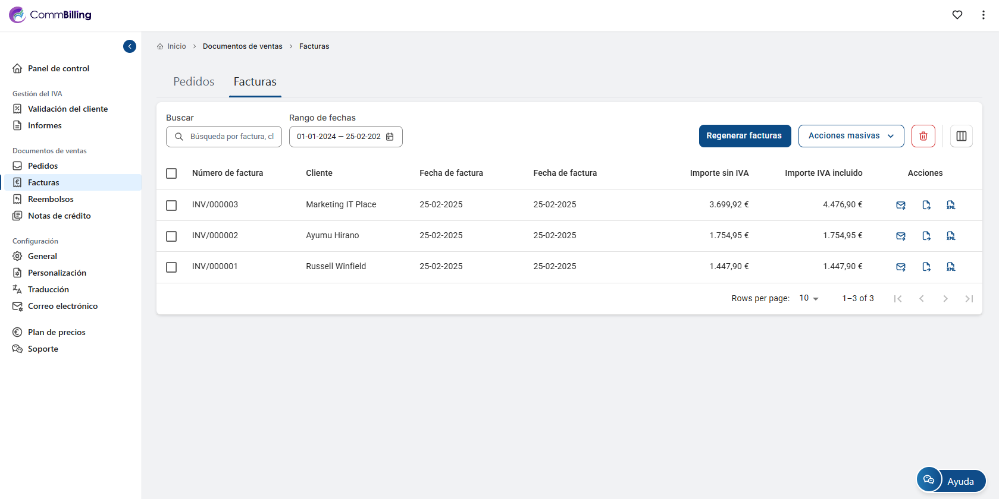
Task: Open the column visibility settings icon
Action: pyautogui.click(x=962, y=136)
